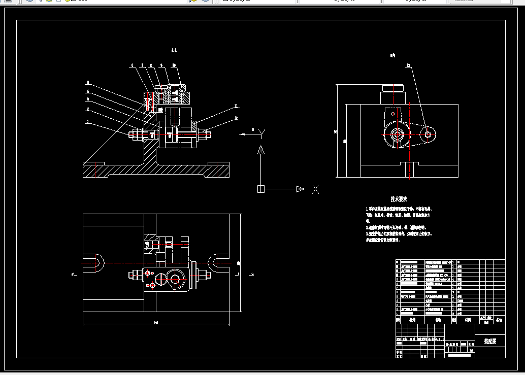
Task: Select the horizontal width dimension text in the plan view
Action: (156, 323)
